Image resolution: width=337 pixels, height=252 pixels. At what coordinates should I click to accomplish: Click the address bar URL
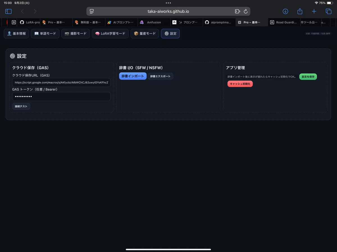(168, 11)
